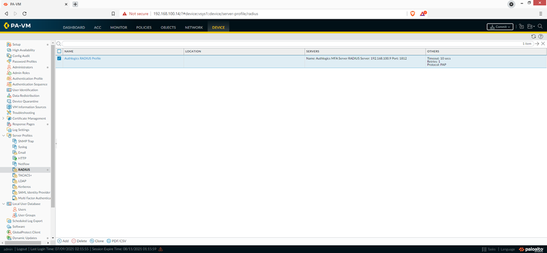
Task: Reload the page in the browser
Action: pos(25,14)
